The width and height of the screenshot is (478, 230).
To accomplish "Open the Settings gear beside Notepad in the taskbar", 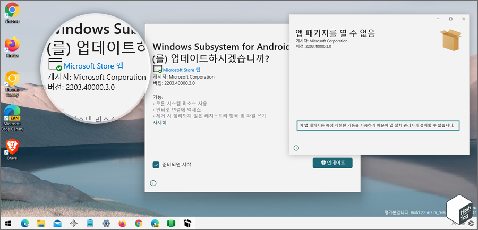I will (106, 223).
